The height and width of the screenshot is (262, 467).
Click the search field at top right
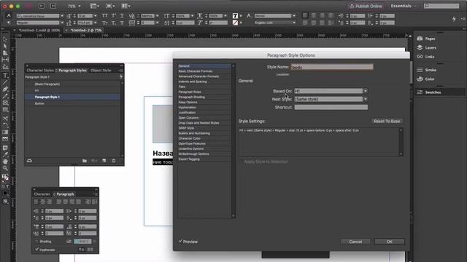pos(441,6)
